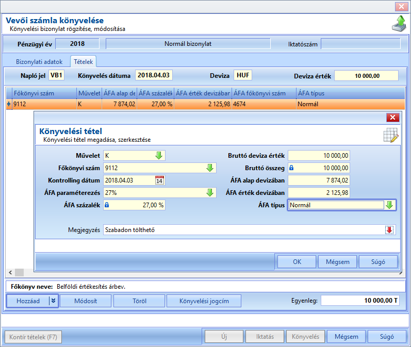This screenshot has width=411, height=347.
Task: Expand the Főkönyvi szám account list arrow
Action: pyautogui.click(x=210, y=168)
